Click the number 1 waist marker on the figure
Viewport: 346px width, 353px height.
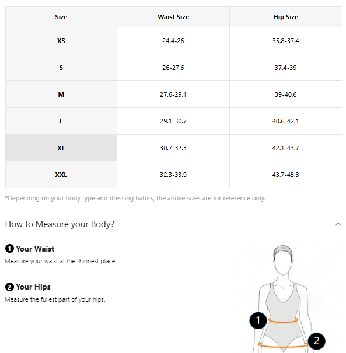point(258,320)
